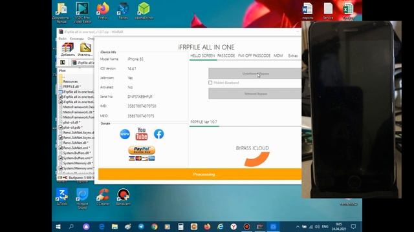Click the WinRAR Add (Добавить) toolbar icon
414x232 pixels.
pos(67,50)
